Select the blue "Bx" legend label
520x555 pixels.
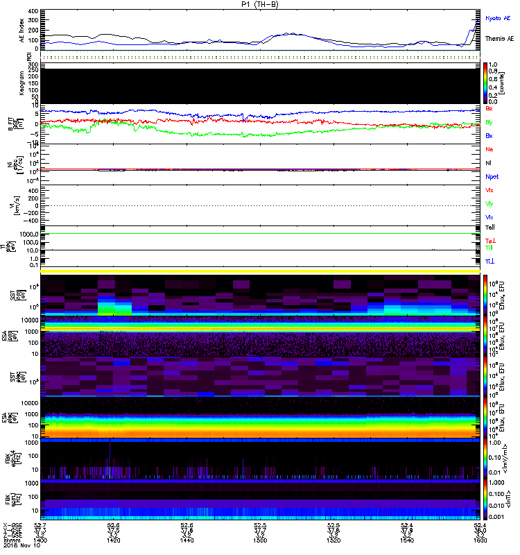coord(489,136)
